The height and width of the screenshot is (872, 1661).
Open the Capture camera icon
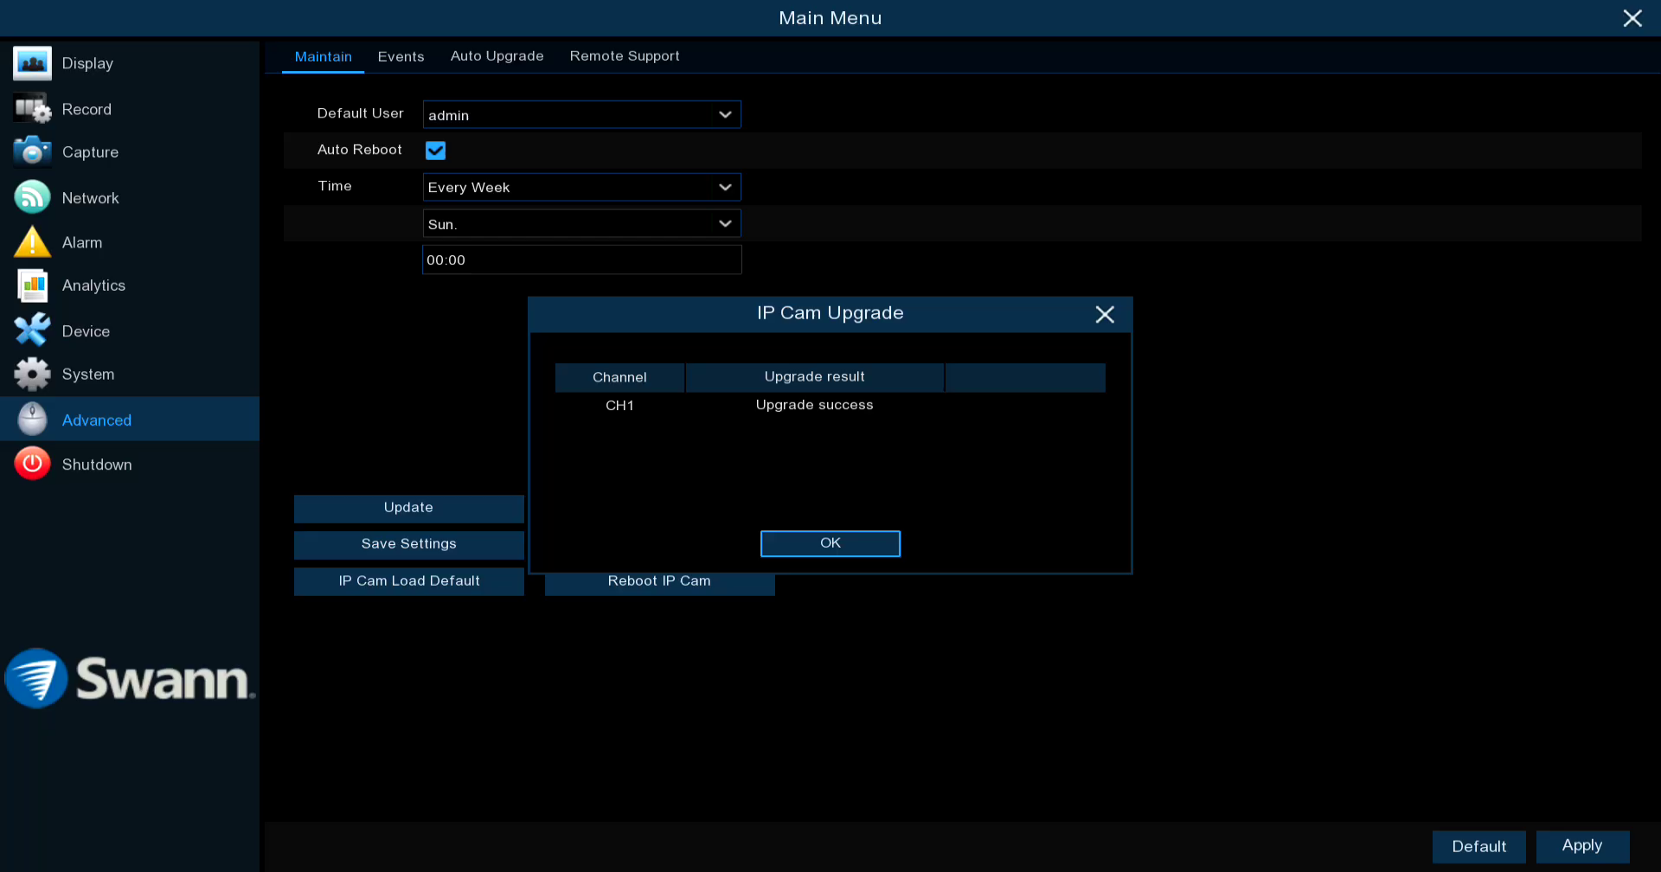coord(32,151)
